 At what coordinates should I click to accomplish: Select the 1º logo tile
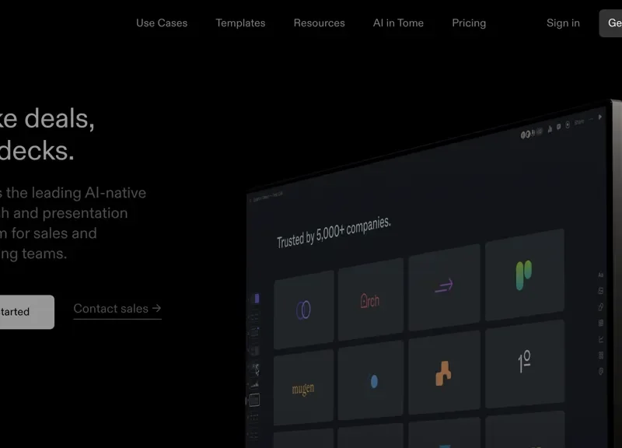525,362
